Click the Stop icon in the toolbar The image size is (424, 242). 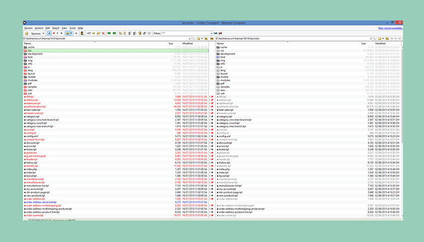coord(149,33)
